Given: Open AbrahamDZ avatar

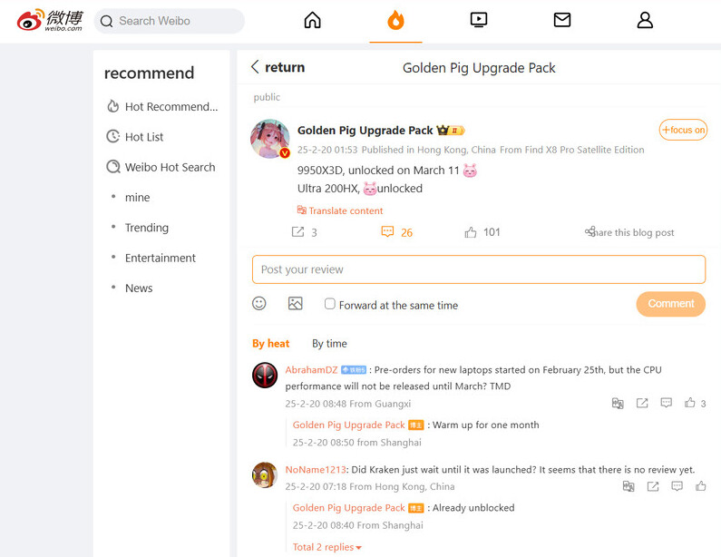Looking at the screenshot, I should (265, 376).
